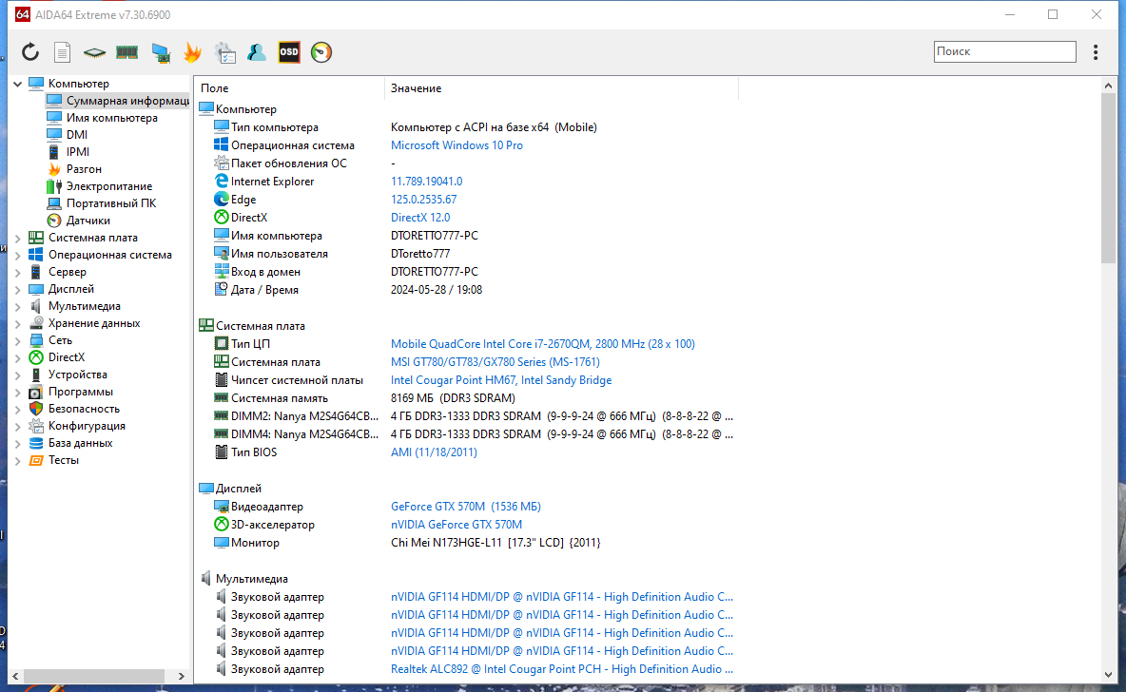Expand the Сервер tree node
1126x692 pixels.
tap(18, 272)
